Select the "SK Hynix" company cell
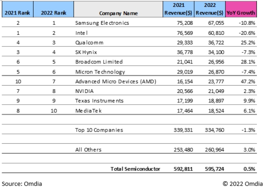The image size is (267, 195). coord(86,52)
